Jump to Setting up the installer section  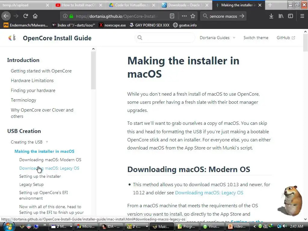pyautogui.click(x=40, y=176)
